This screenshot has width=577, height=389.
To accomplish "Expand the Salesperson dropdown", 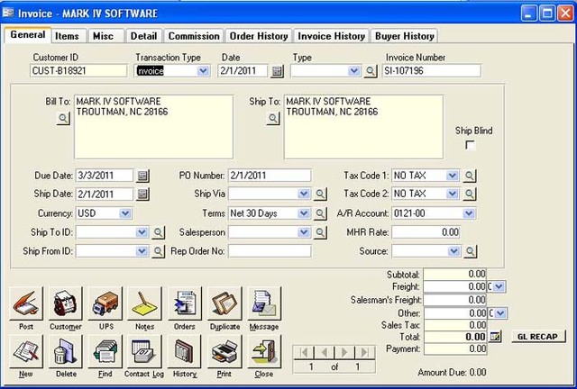I will pyautogui.click(x=304, y=232).
